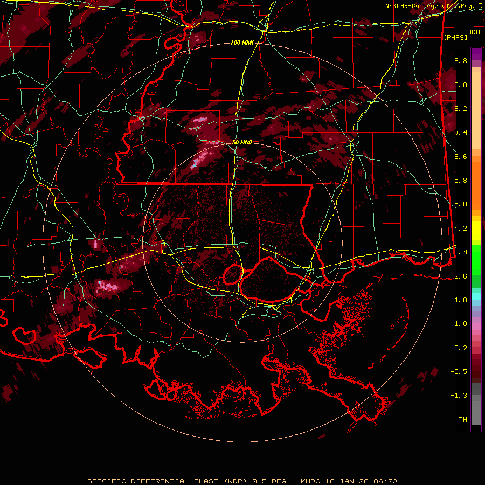The height and width of the screenshot is (485, 485).
Task: Click the 9.0 legend value
Action: pyautogui.click(x=461, y=85)
